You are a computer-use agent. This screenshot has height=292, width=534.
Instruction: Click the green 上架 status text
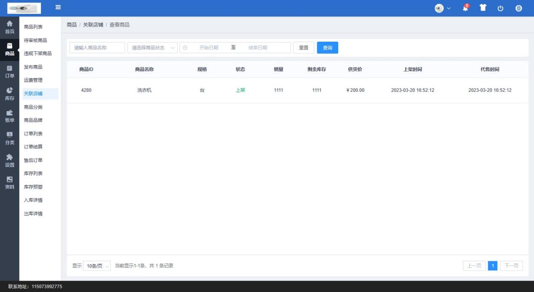pos(240,90)
